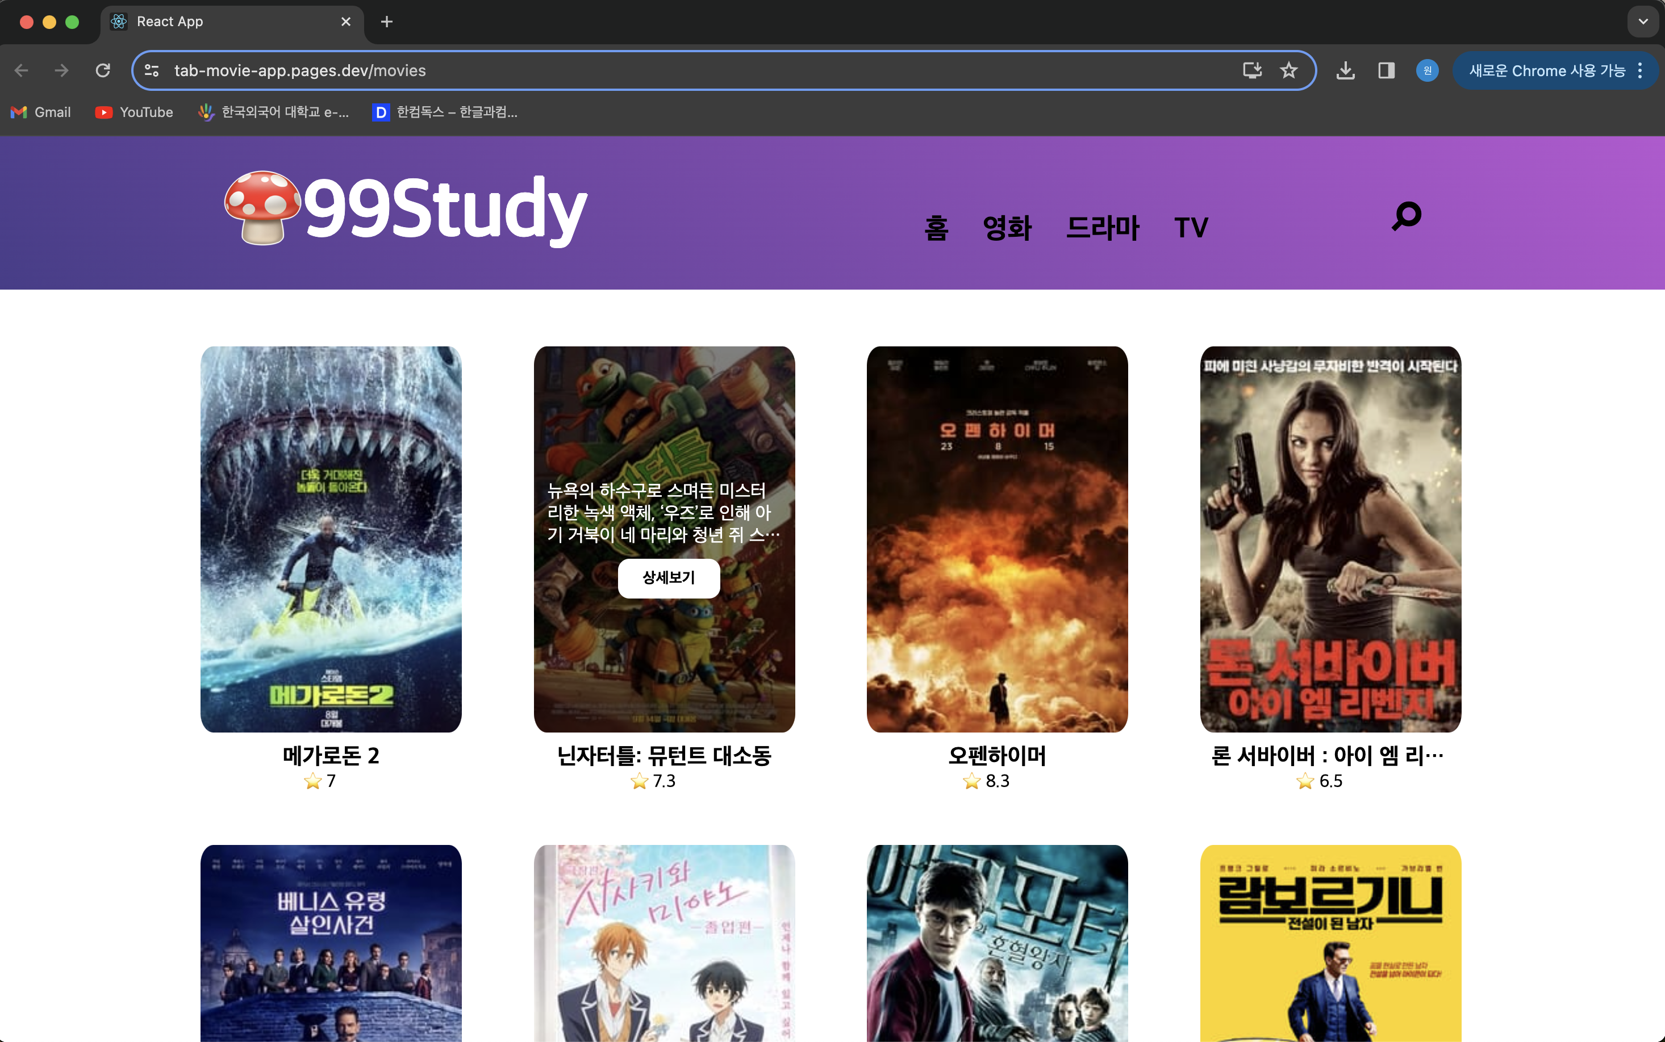This screenshot has width=1665, height=1042.
Task: Reload the page with the refresh icon
Action: [x=103, y=70]
